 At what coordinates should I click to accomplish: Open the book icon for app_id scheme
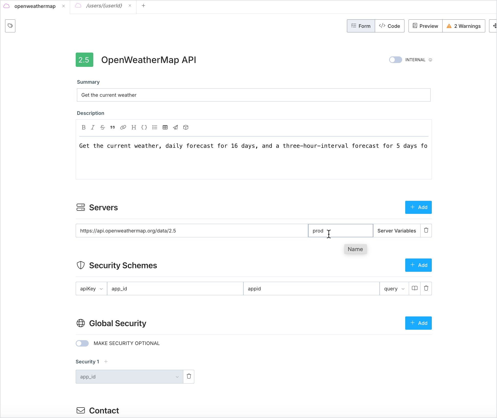coord(415,288)
